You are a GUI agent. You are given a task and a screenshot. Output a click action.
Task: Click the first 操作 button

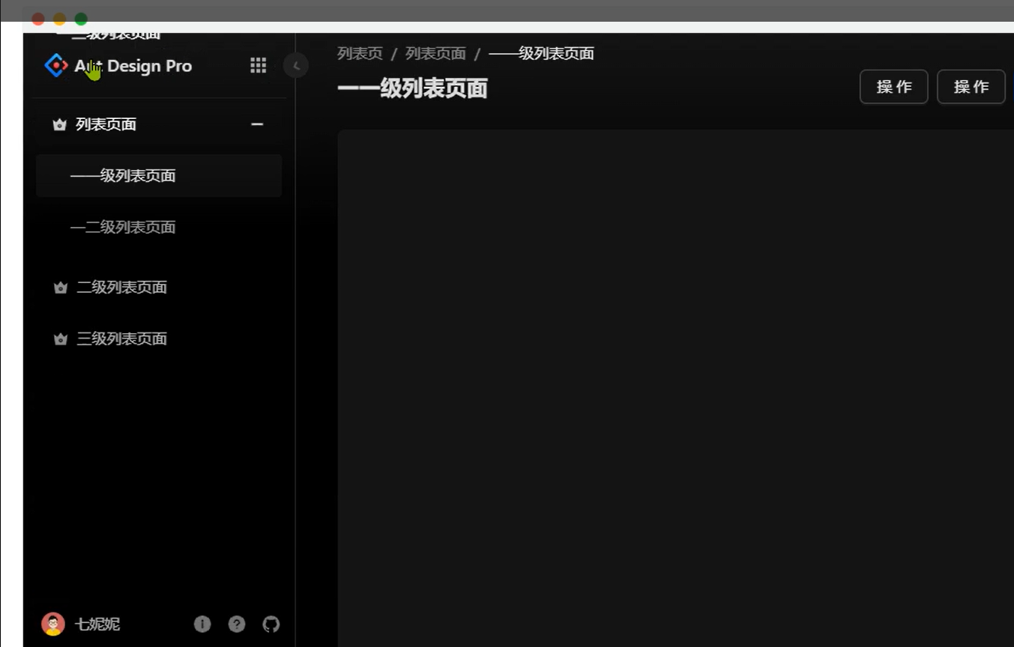(x=893, y=86)
